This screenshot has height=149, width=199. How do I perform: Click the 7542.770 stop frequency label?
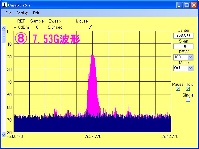coord(170,136)
